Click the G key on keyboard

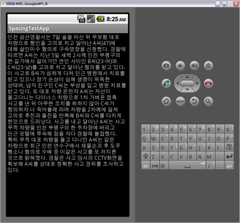point(183,147)
